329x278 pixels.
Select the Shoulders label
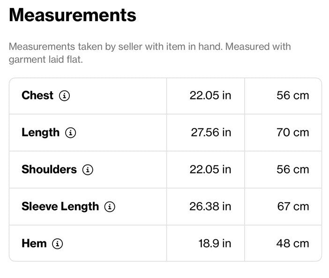tap(49, 170)
